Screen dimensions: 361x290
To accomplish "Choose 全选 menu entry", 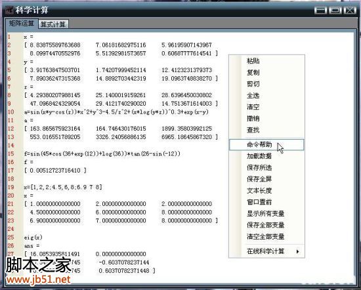I will tap(253, 95).
